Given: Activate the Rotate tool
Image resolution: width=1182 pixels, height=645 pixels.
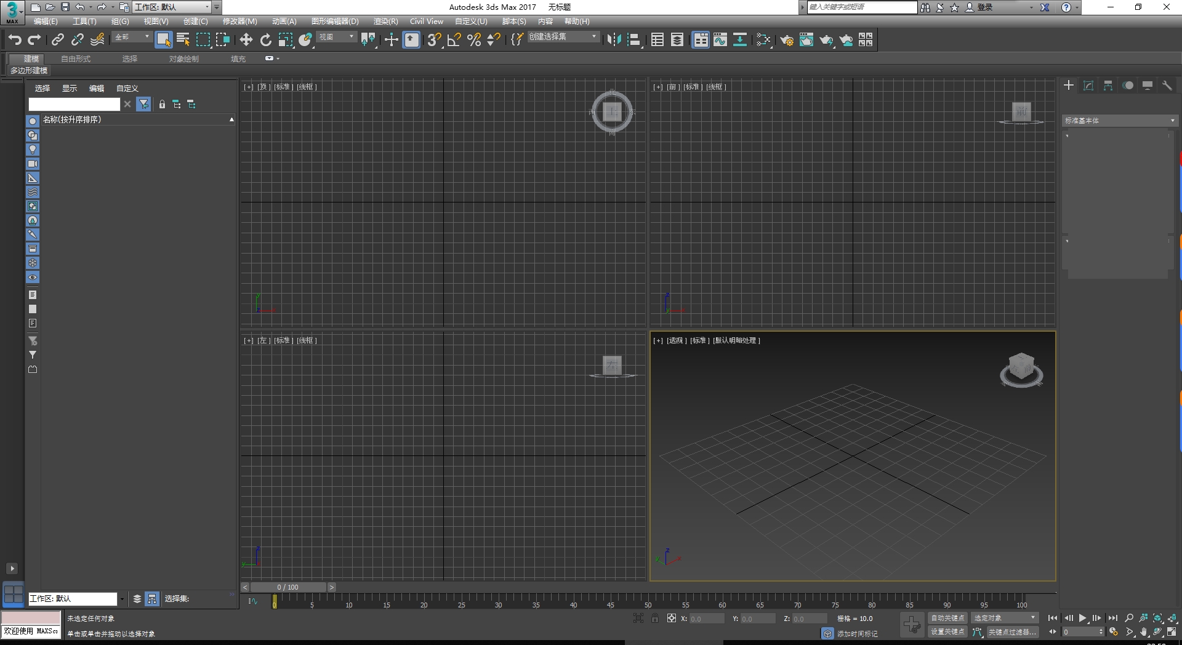Looking at the screenshot, I should [x=265, y=39].
